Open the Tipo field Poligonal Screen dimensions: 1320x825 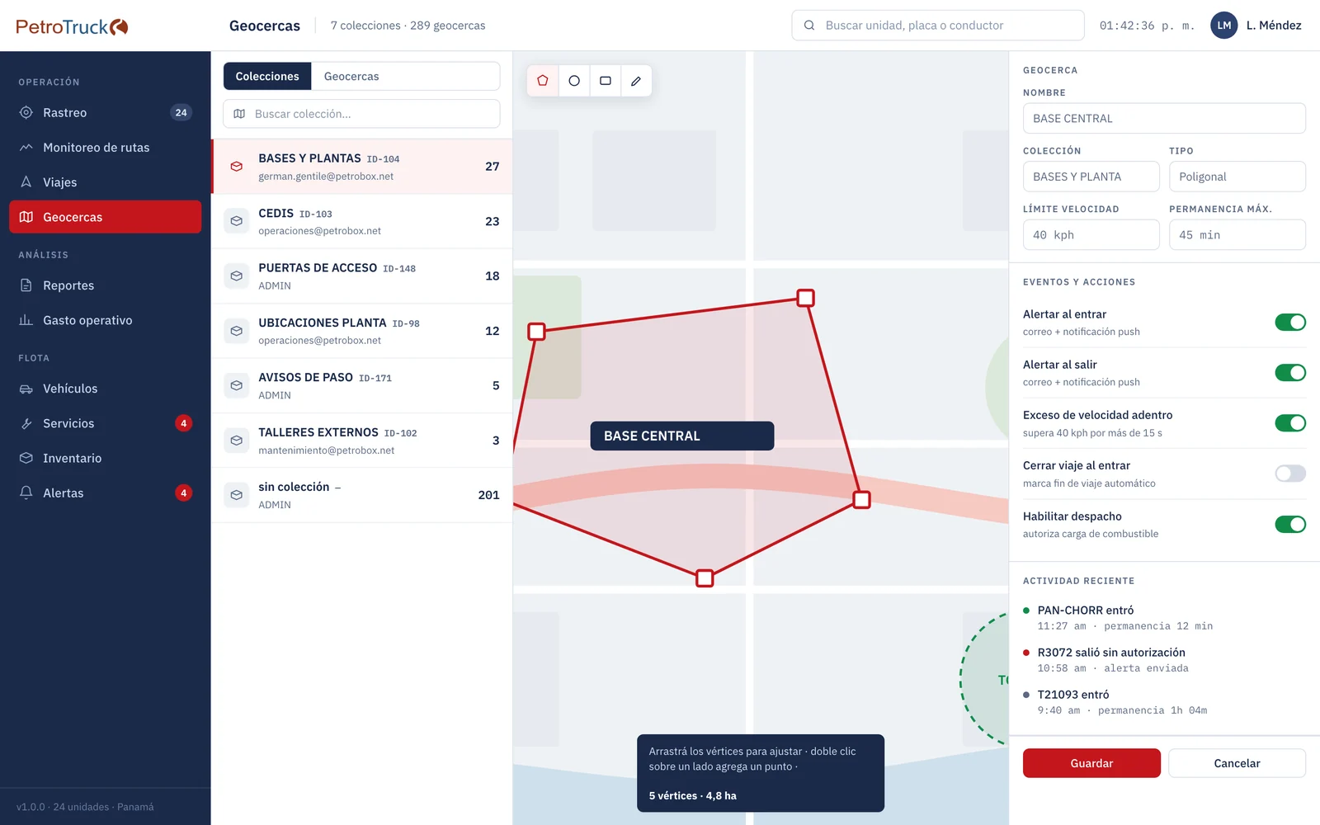(x=1237, y=177)
